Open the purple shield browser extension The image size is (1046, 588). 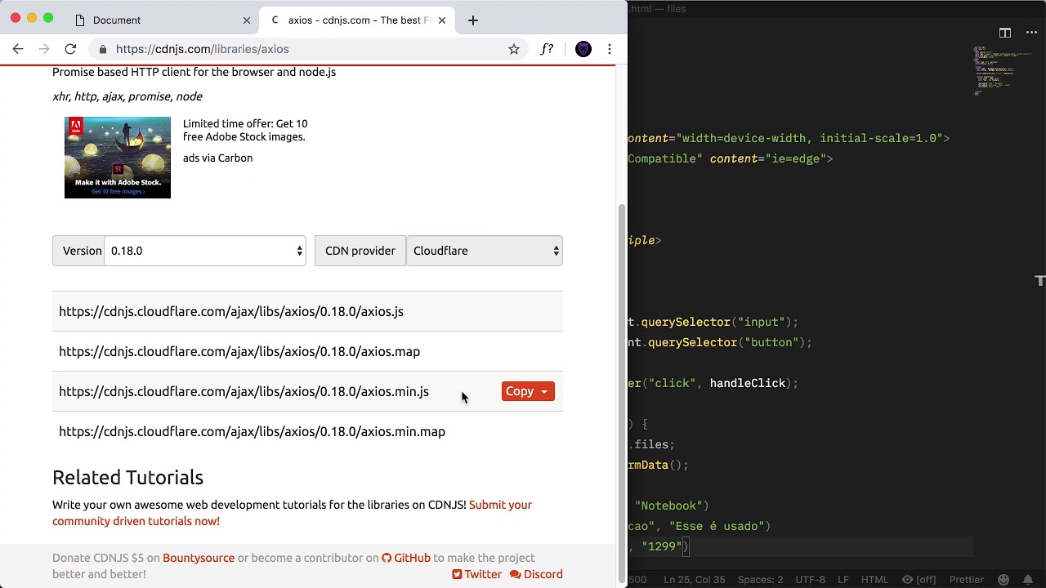coord(583,49)
